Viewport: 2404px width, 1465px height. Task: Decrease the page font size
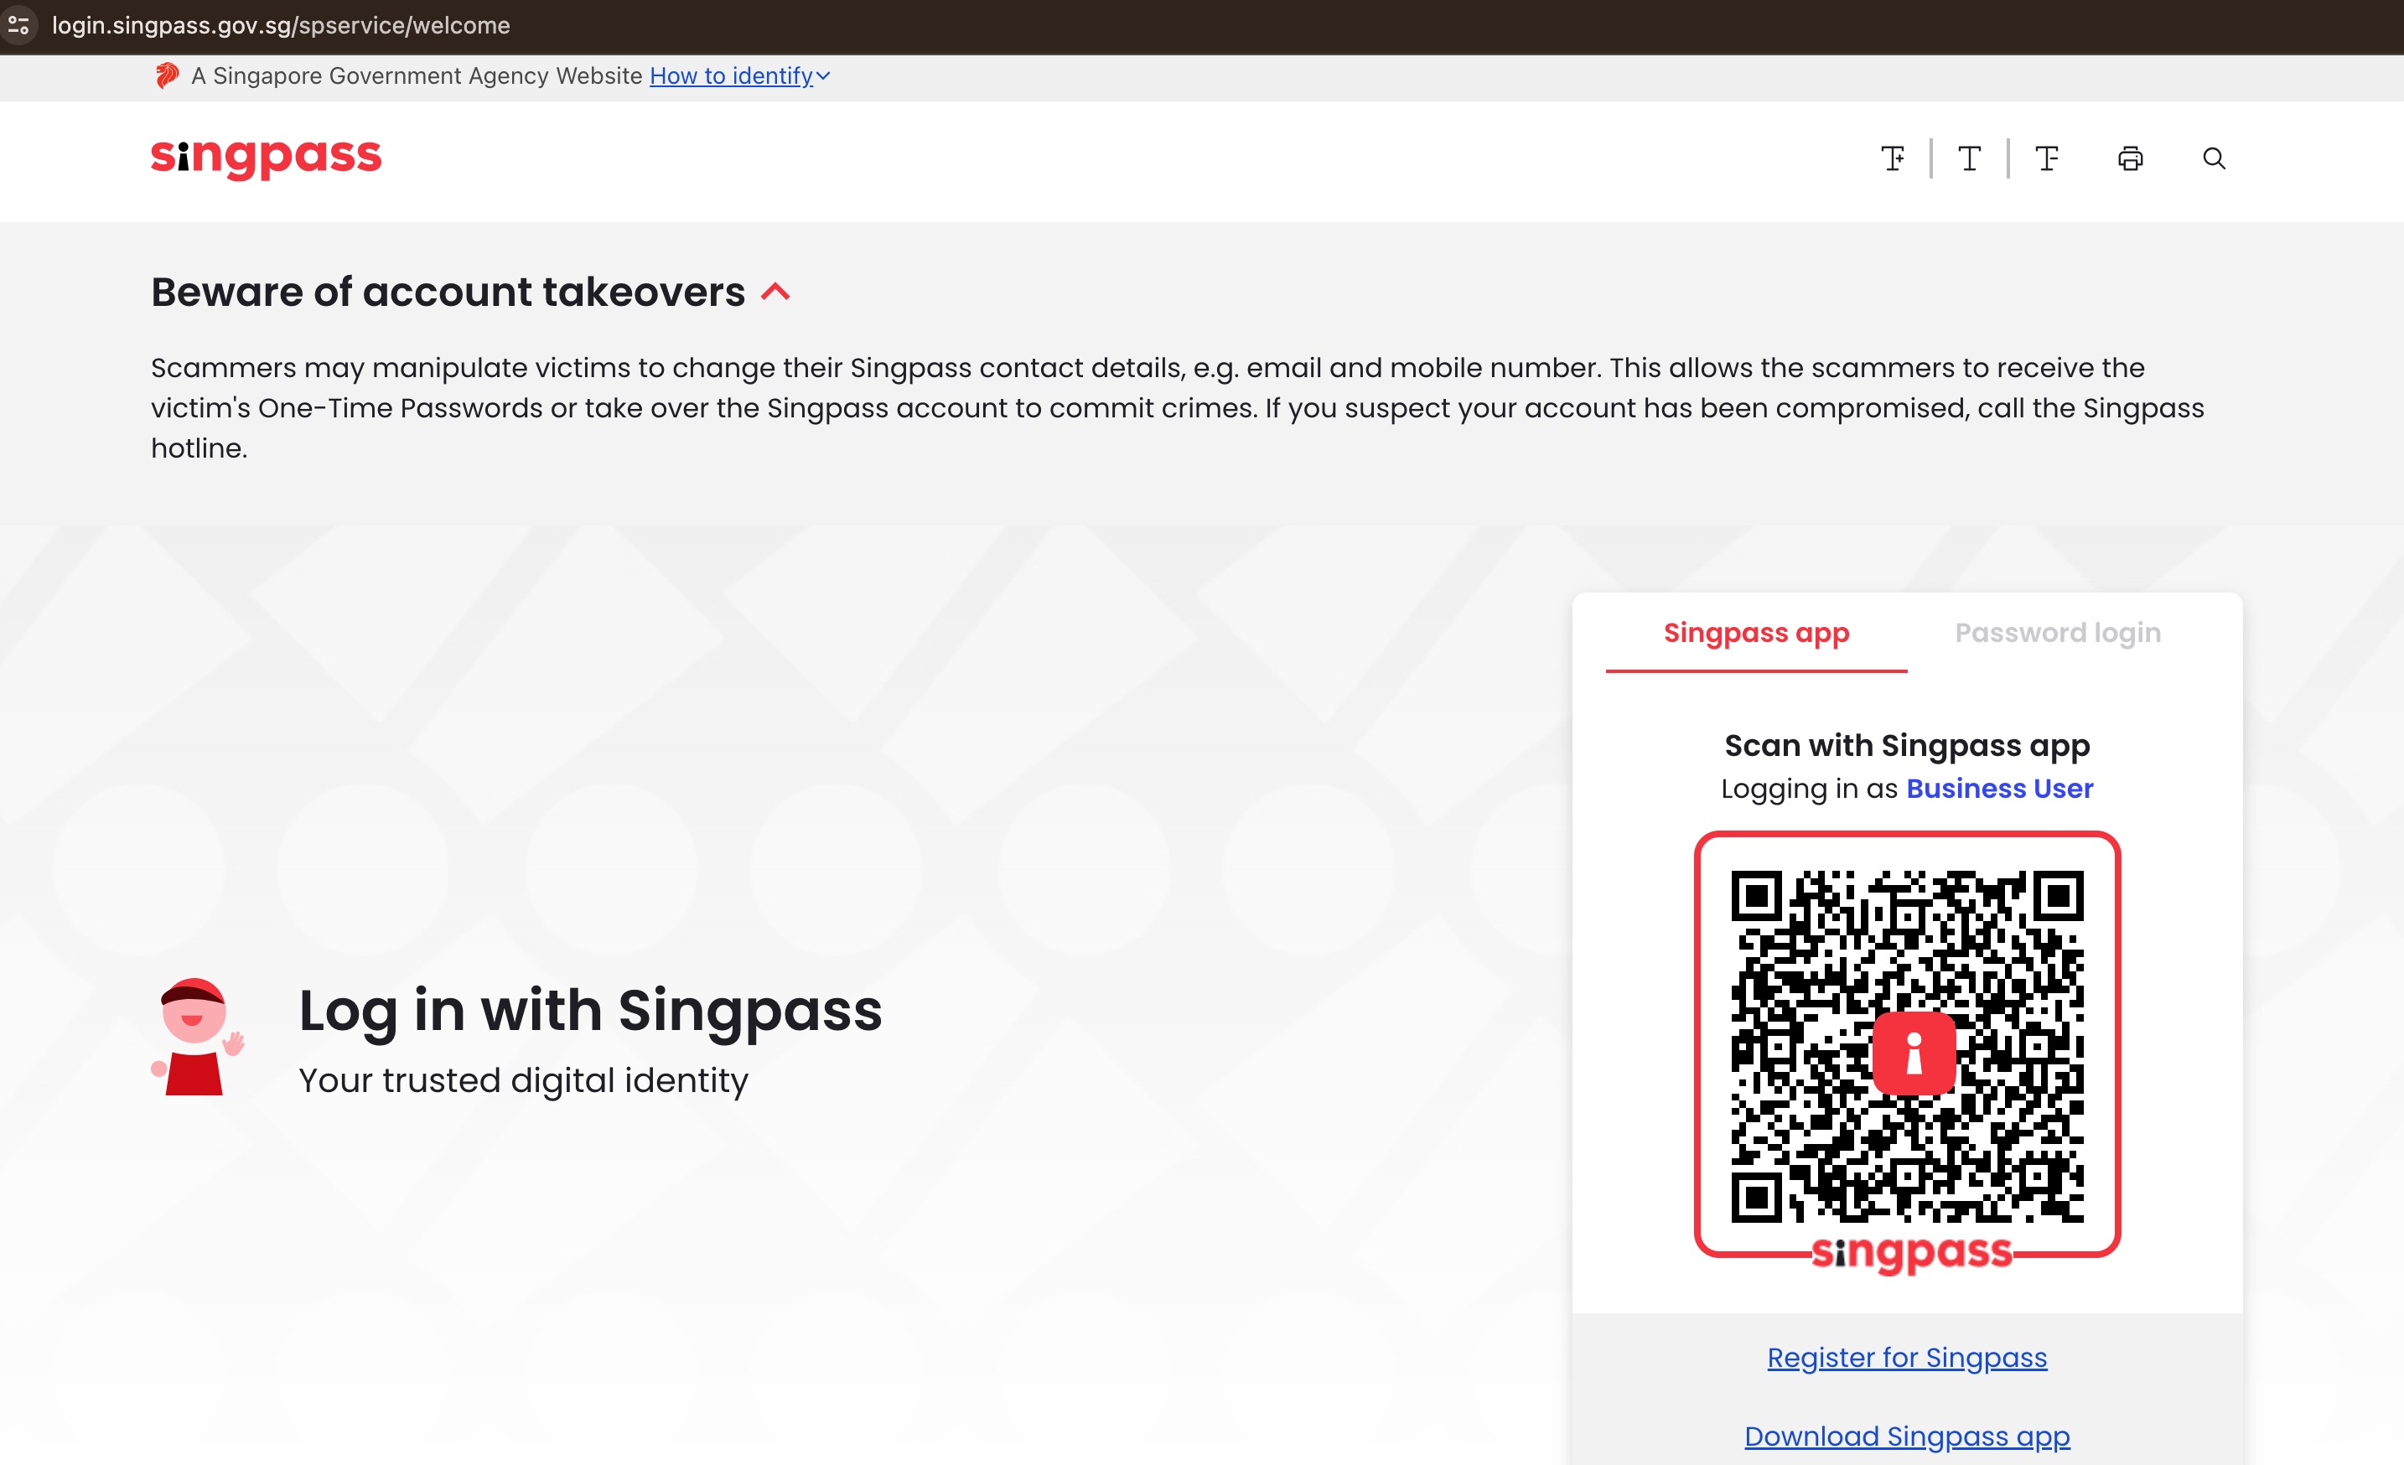[2047, 158]
